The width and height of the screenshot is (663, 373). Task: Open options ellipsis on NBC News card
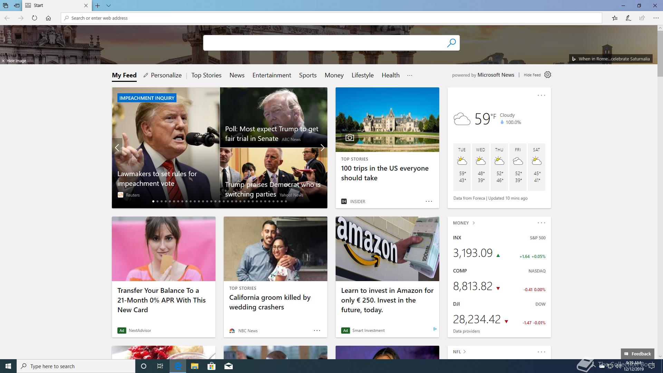click(x=317, y=331)
